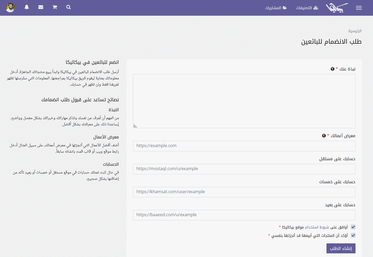This screenshot has width=373, height=257.
Task: Show notifications via the bell icon
Action: [27, 7]
